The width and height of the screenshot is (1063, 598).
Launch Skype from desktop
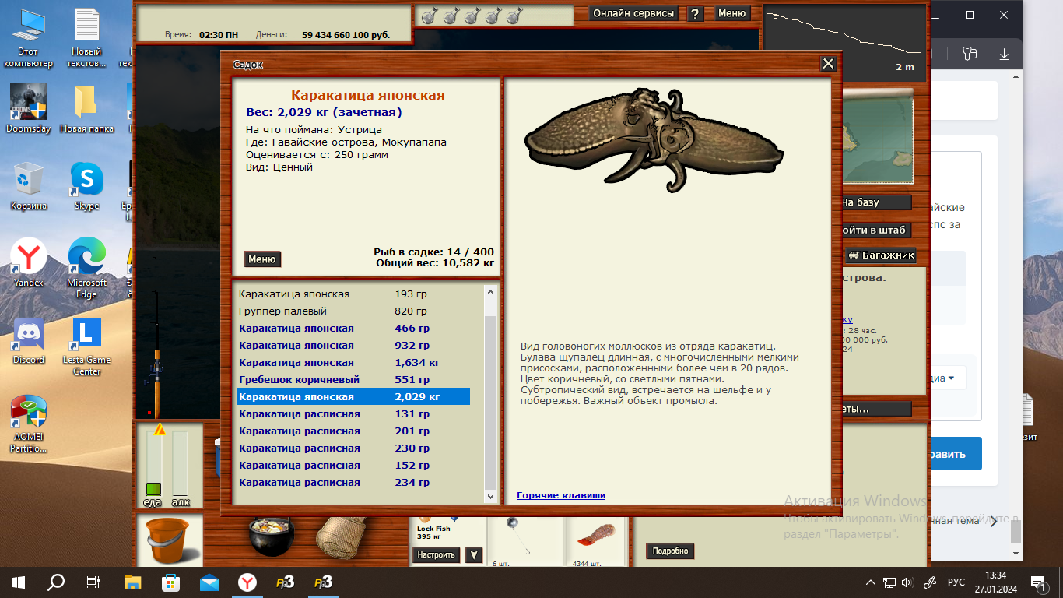[x=86, y=185]
